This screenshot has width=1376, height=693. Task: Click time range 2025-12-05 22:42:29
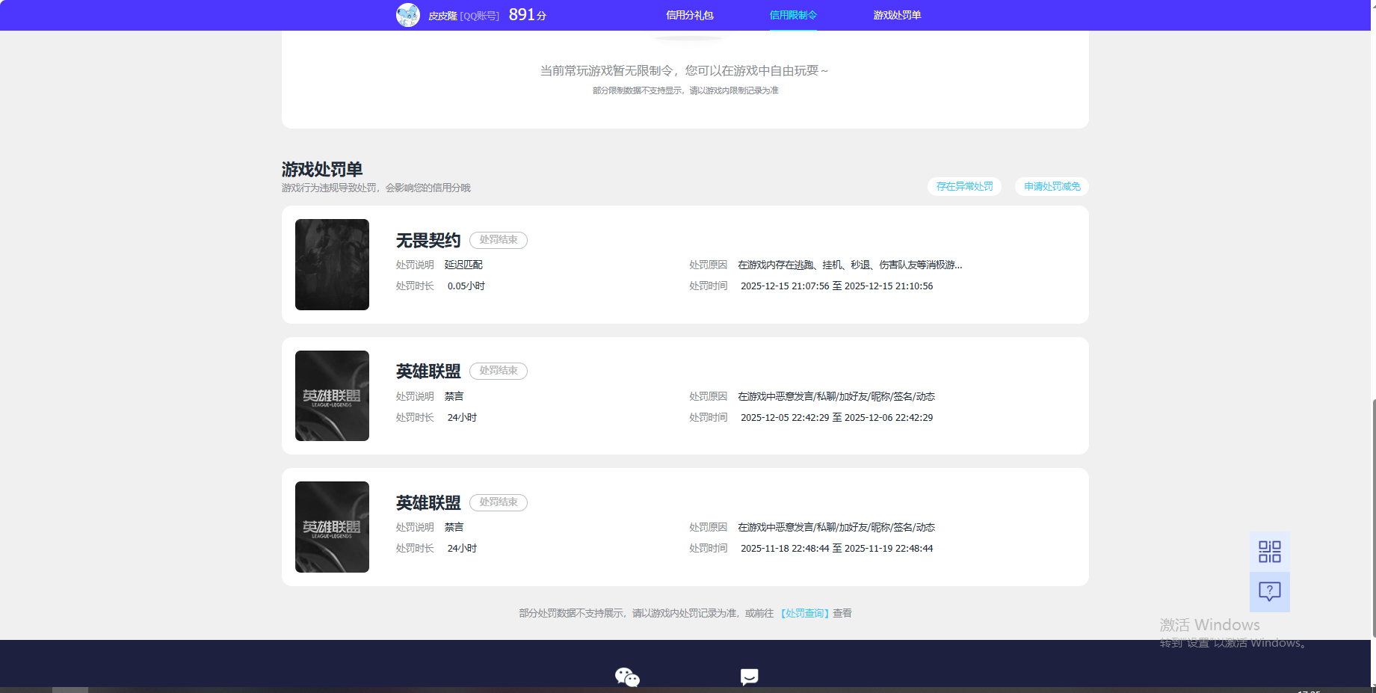point(836,417)
